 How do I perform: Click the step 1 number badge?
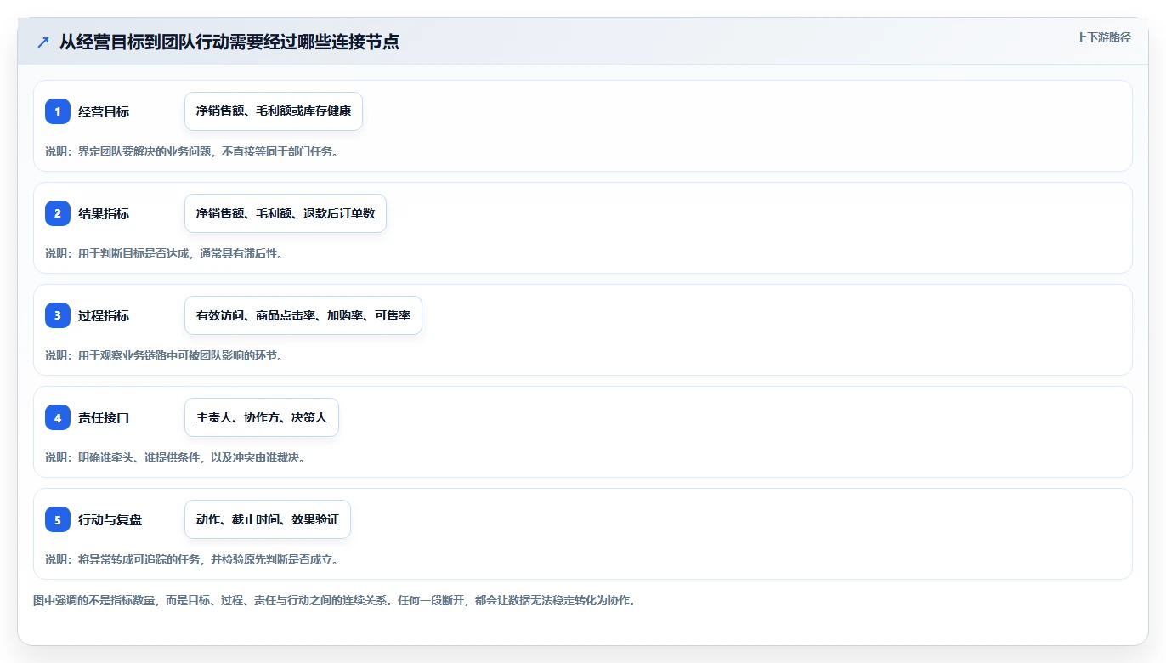pos(58,111)
